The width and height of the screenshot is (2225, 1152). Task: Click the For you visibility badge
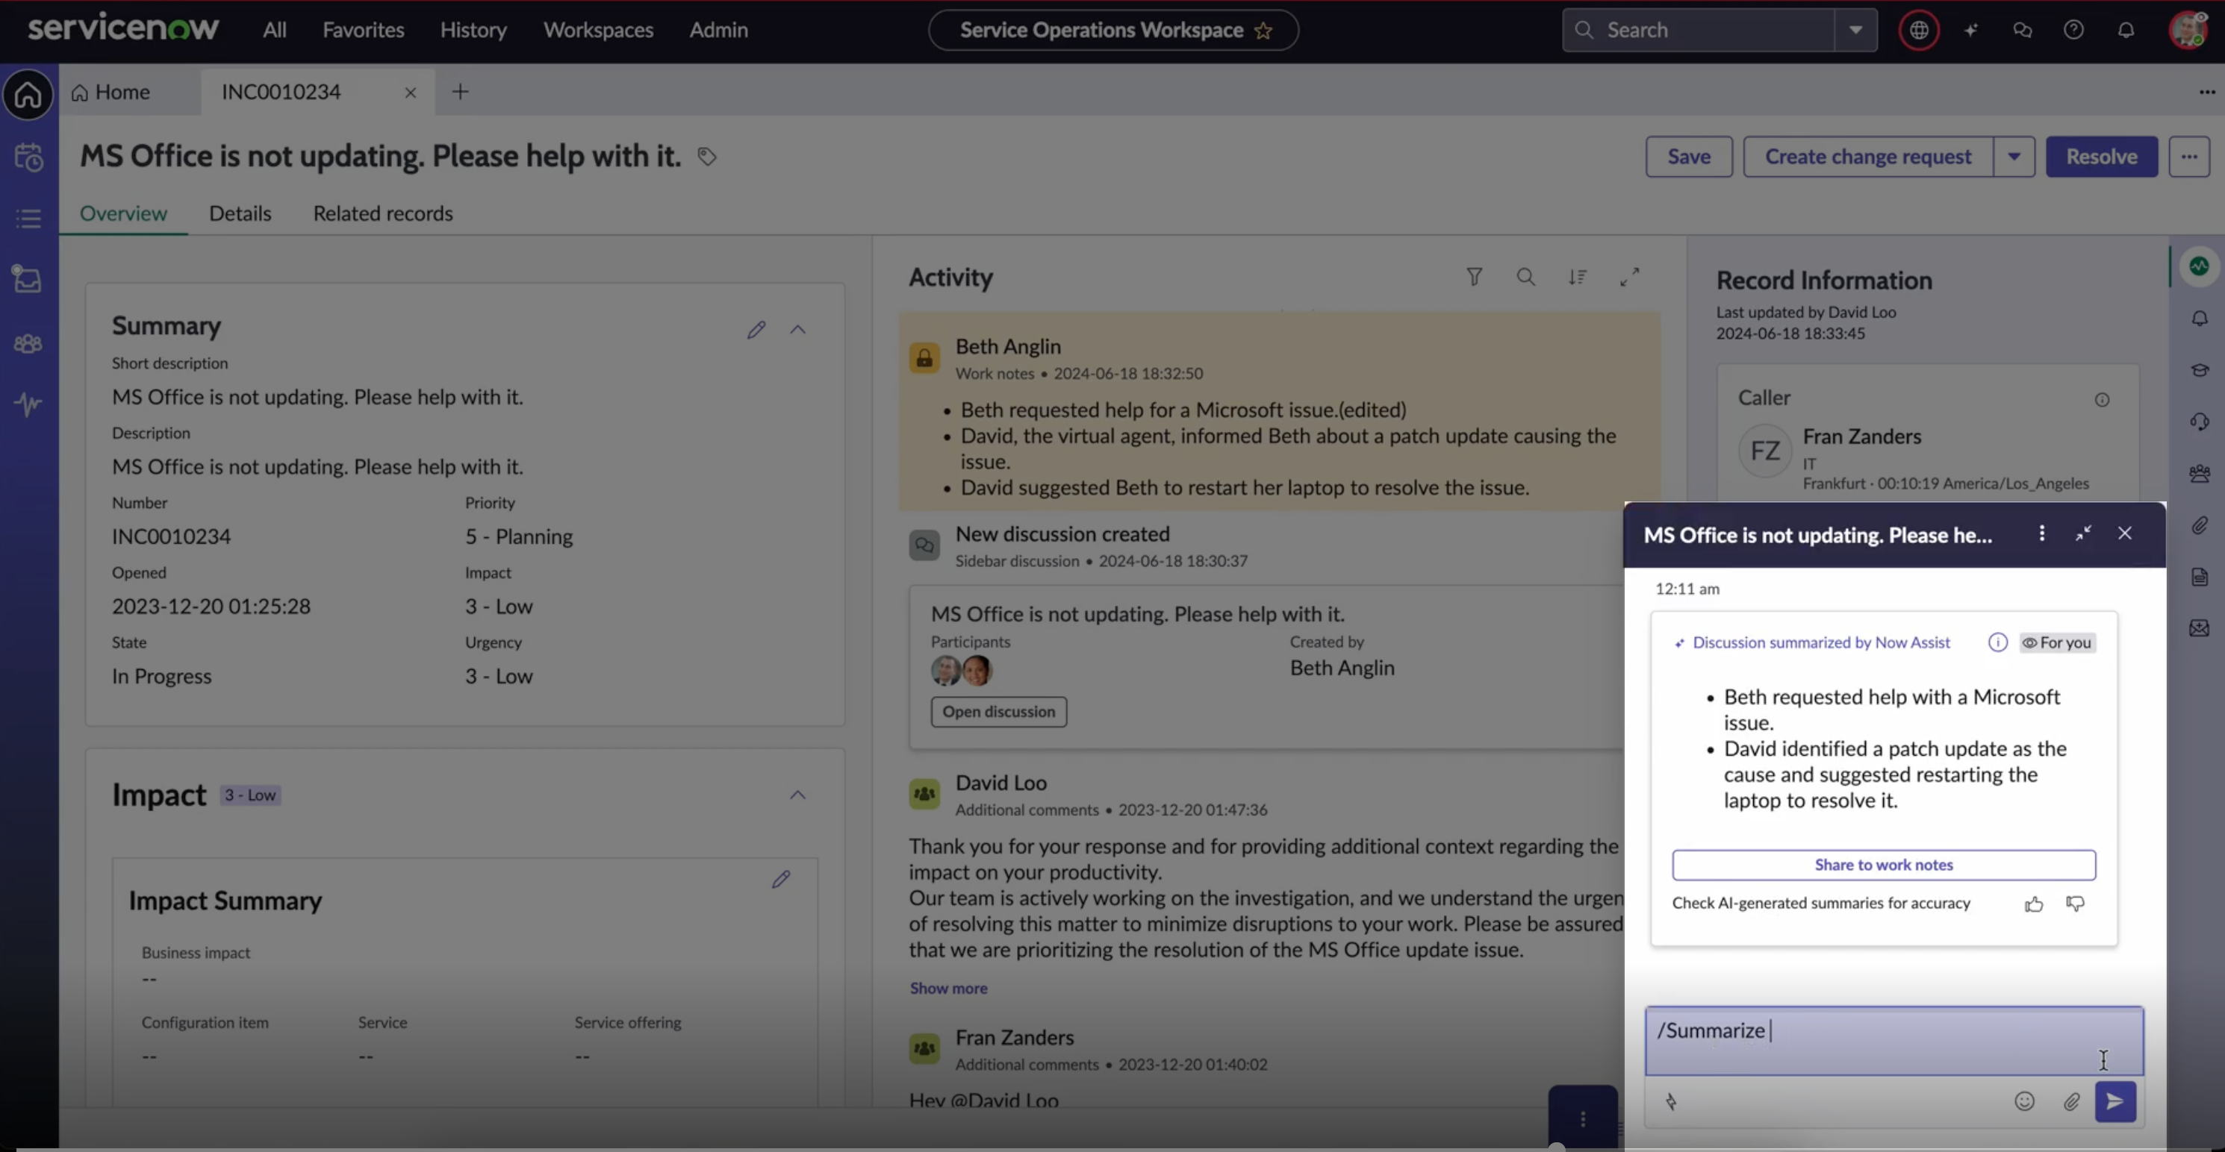pos(2058,643)
